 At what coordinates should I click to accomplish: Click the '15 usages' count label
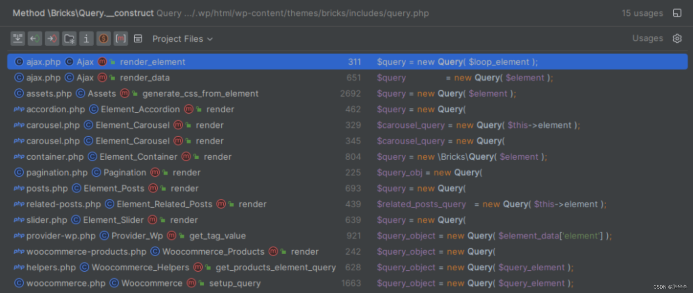click(642, 13)
